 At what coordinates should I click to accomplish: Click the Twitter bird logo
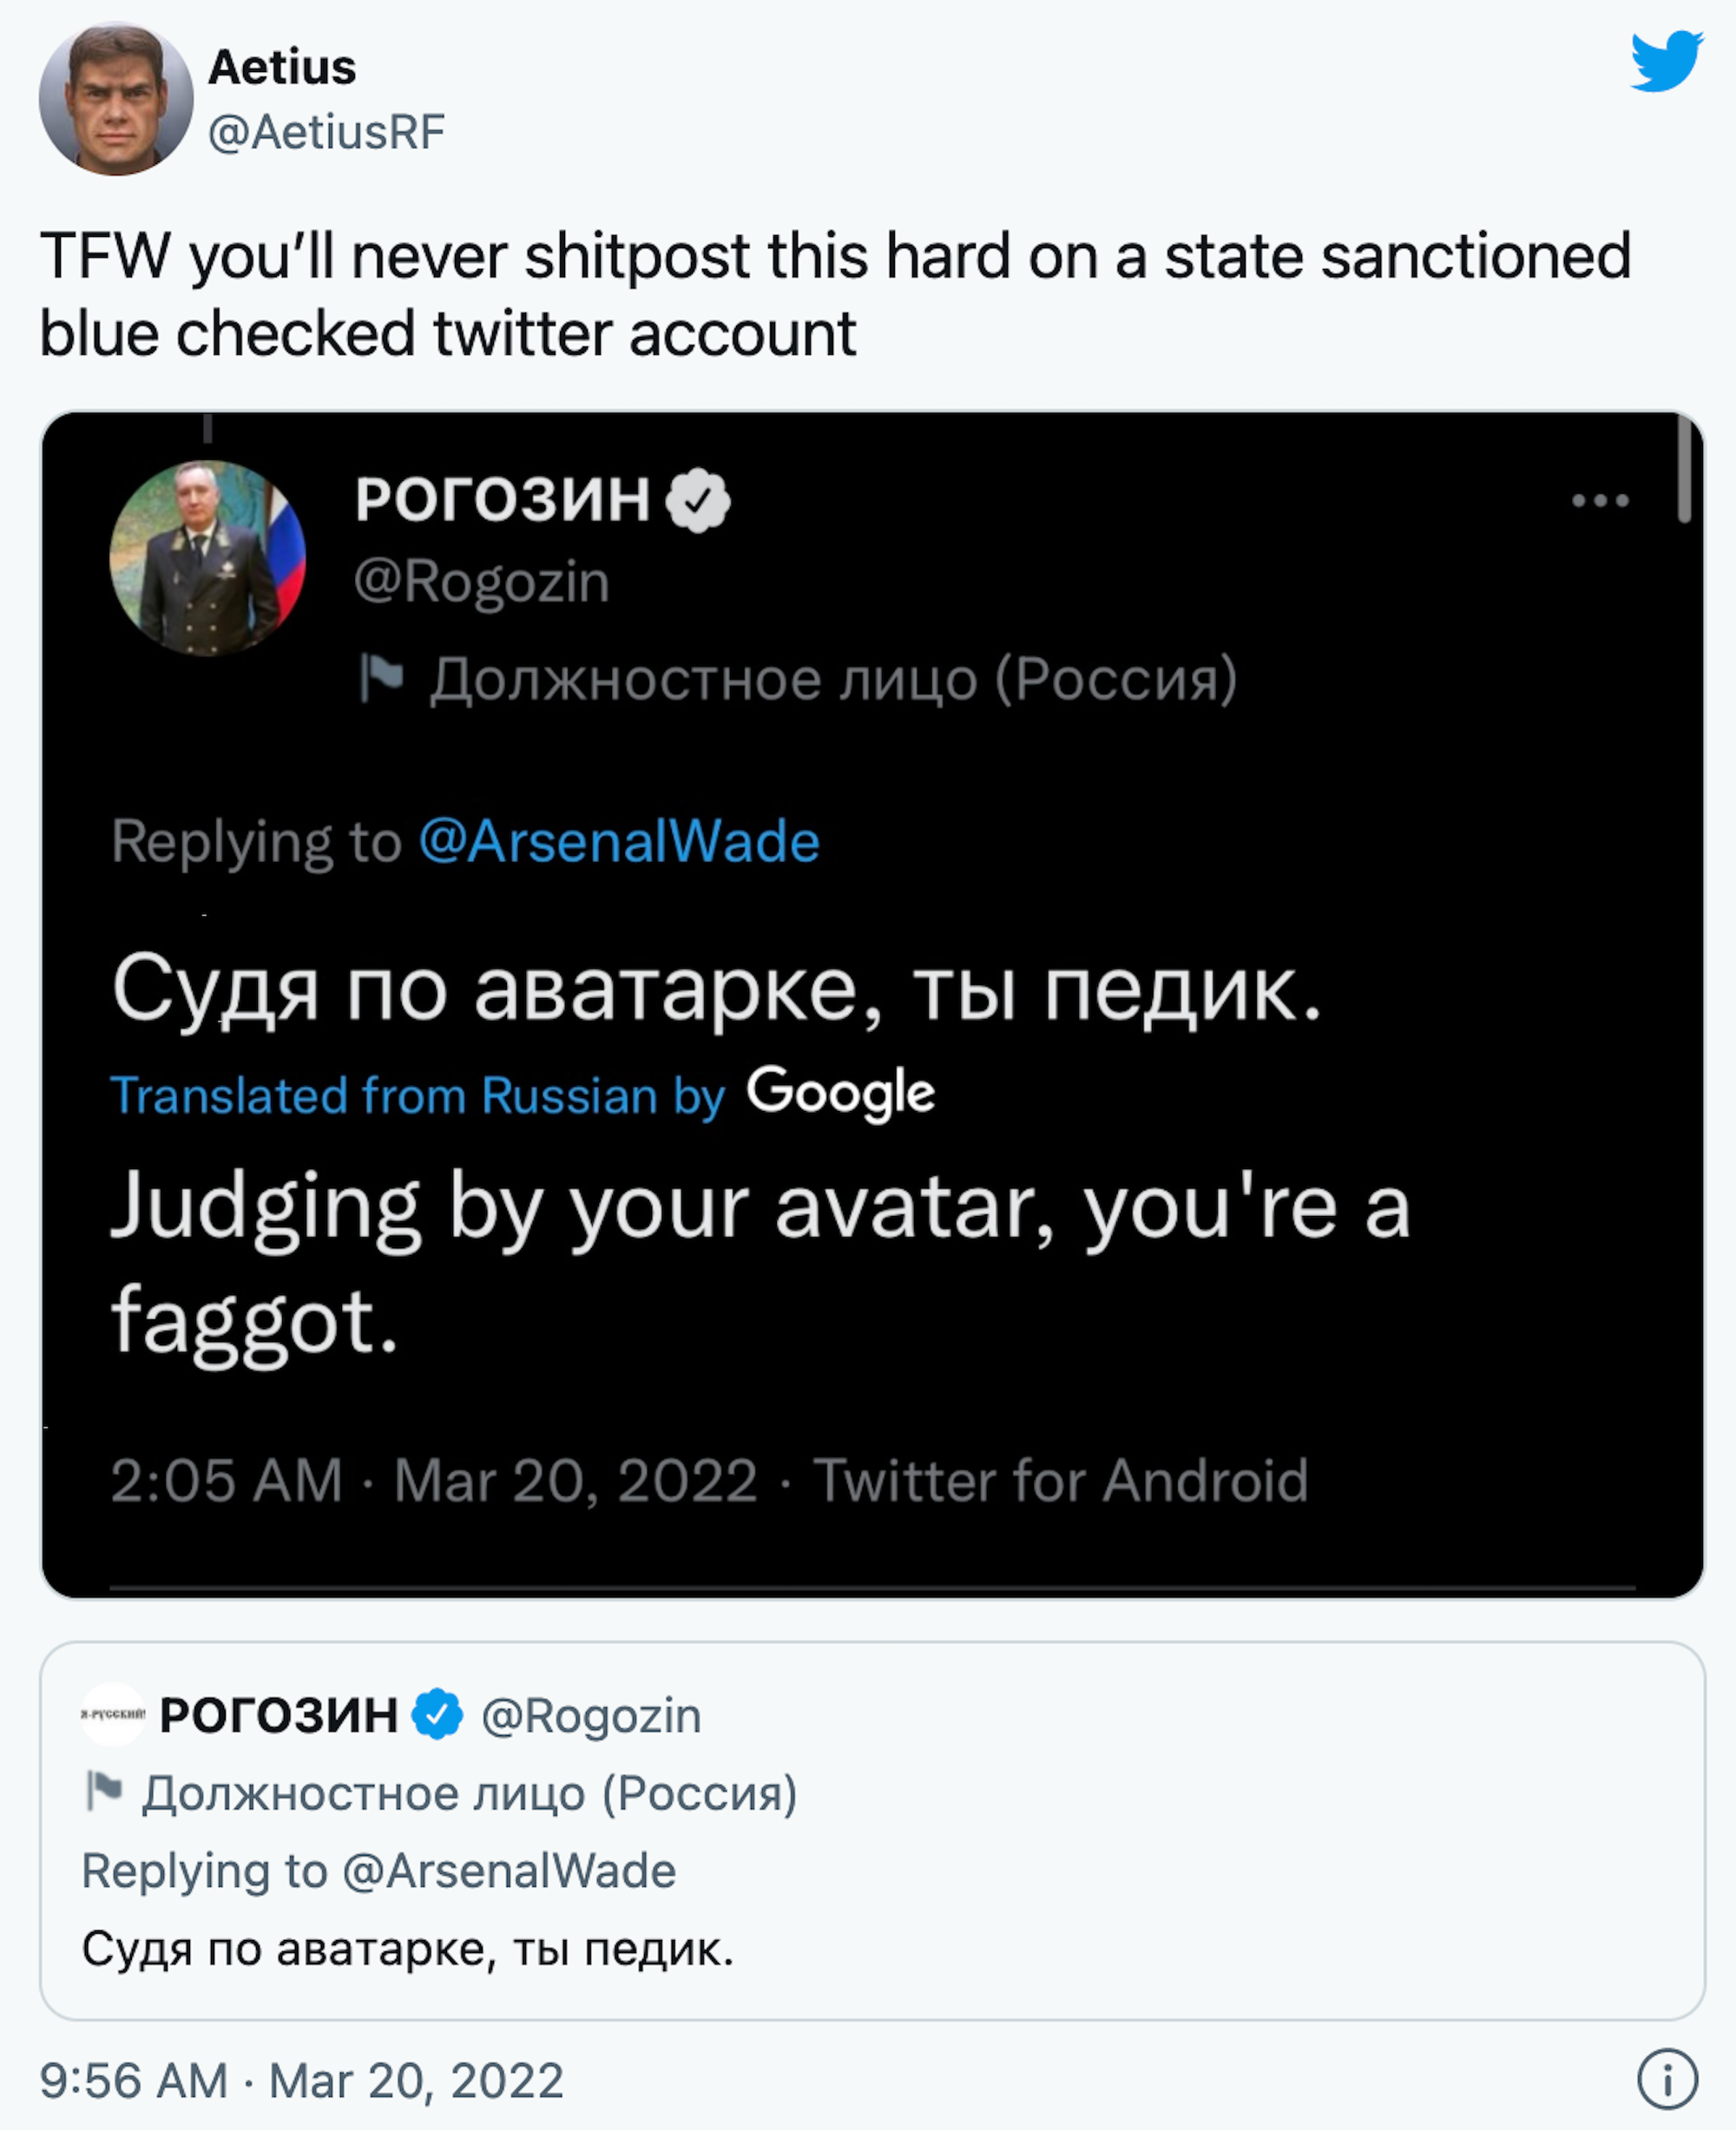tap(1666, 62)
